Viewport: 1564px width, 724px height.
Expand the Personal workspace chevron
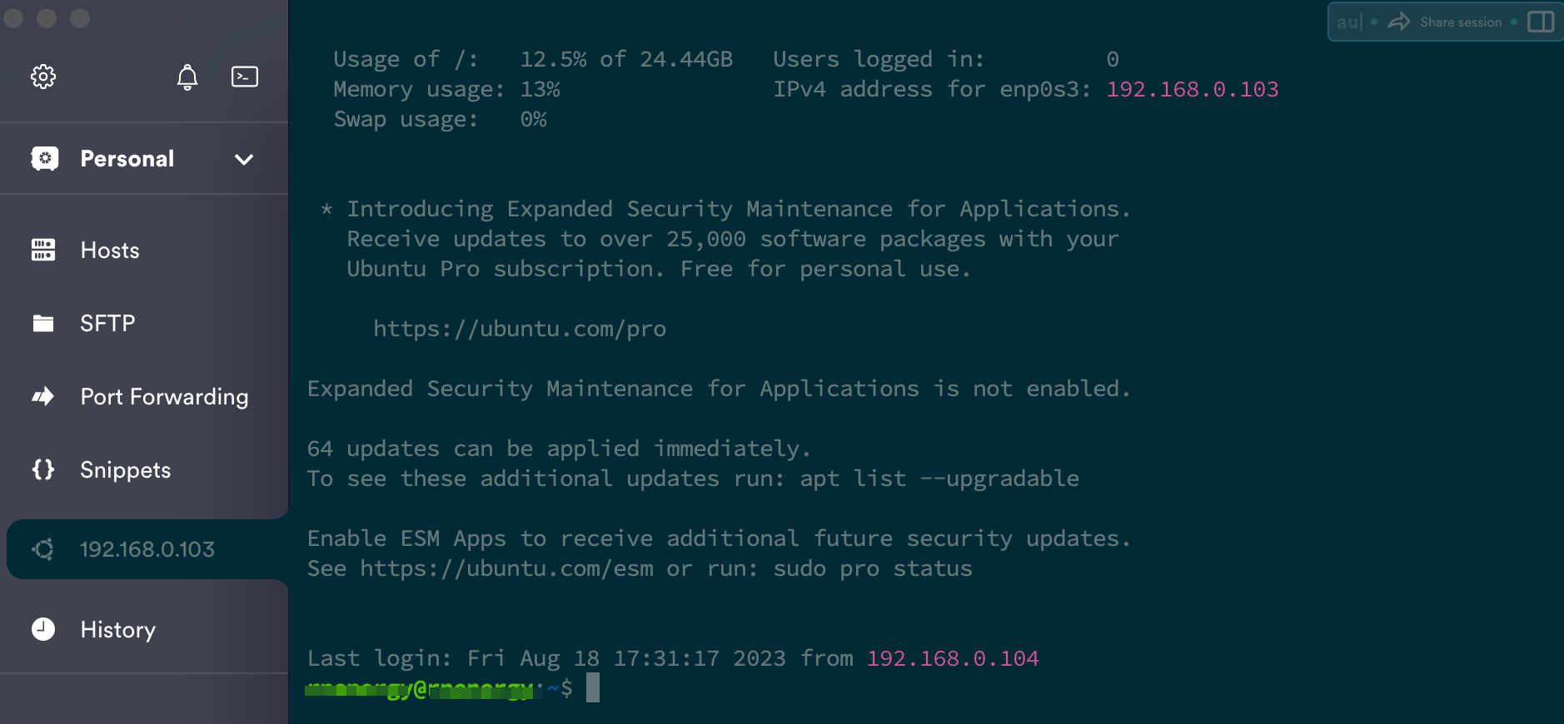243,159
